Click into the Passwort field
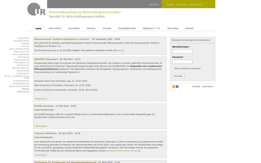The height and width of the screenshot is (163, 261). (x=182, y=62)
